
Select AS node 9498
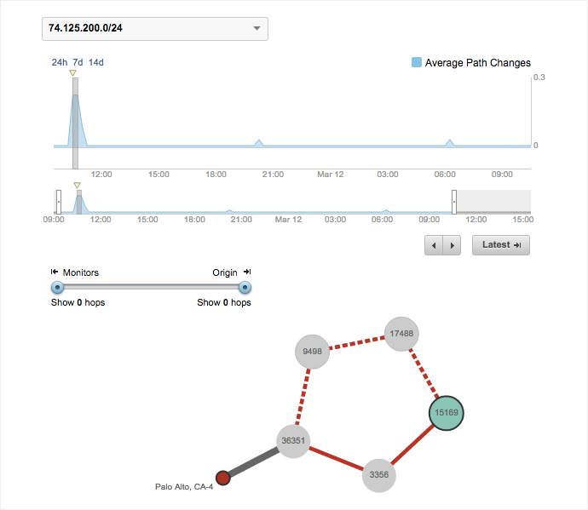click(x=312, y=351)
